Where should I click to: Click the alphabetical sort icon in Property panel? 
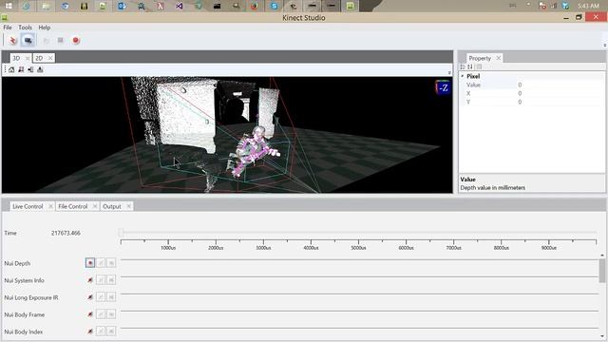click(x=470, y=67)
